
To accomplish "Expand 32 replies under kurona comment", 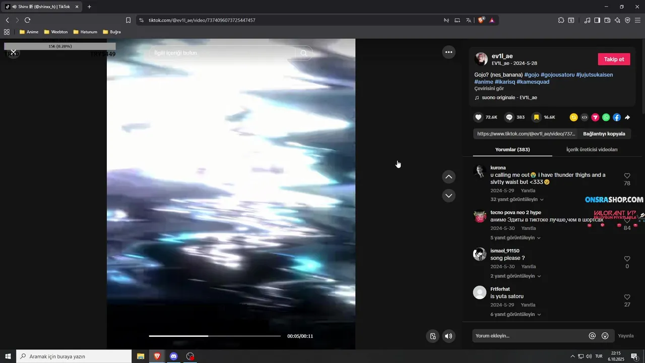I will click(x=517, y=200).
